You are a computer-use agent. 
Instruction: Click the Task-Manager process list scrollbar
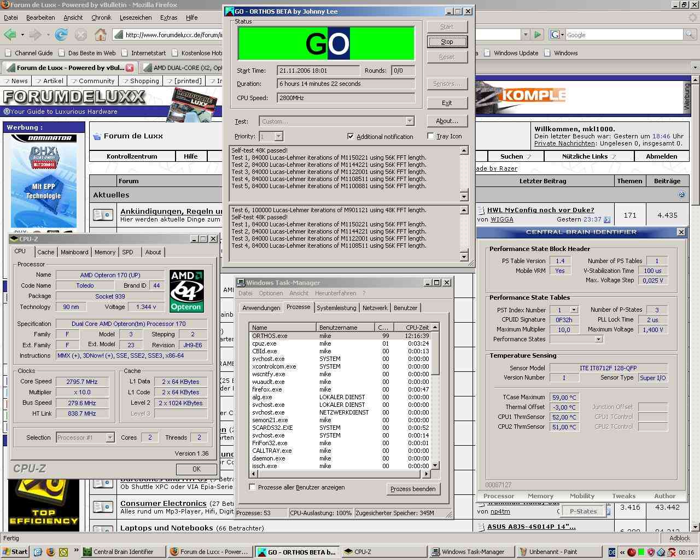pos(435,396)
